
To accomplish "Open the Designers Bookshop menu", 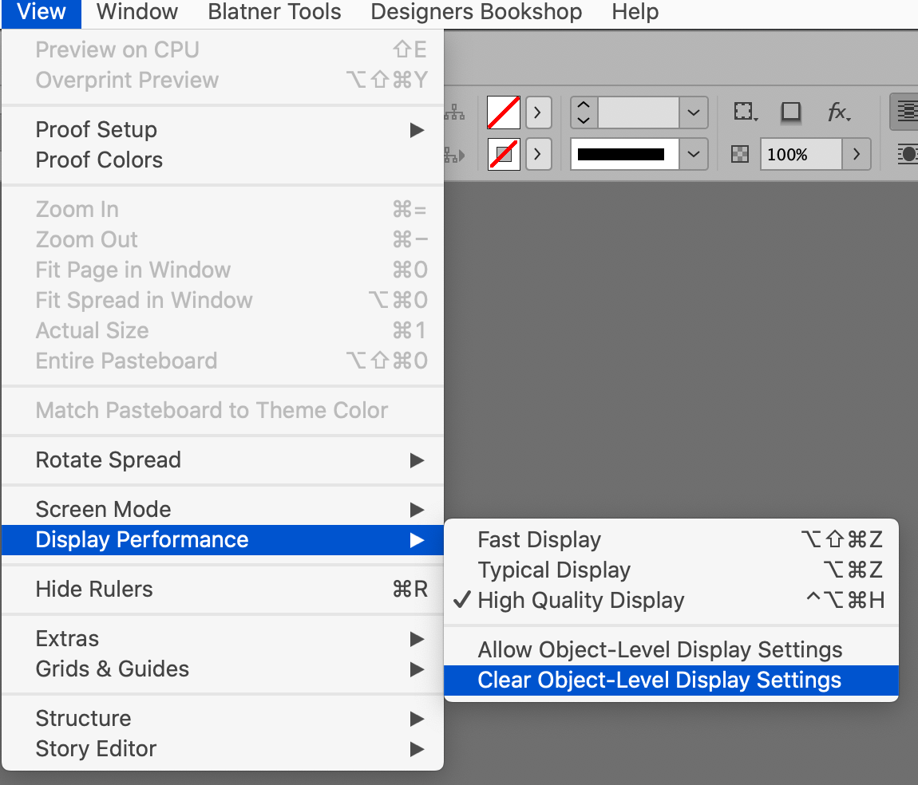I will click(x=476, y=12).
